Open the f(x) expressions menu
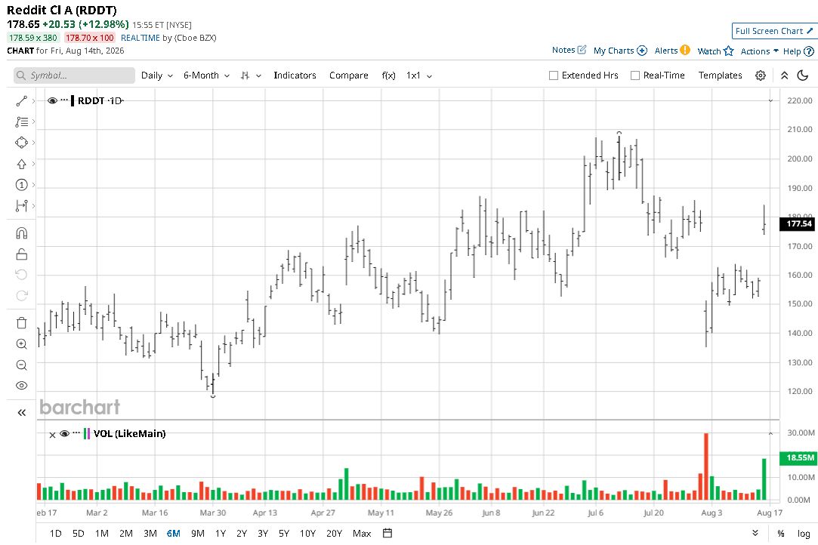The image size is (818, 545). tap(388, 75)
